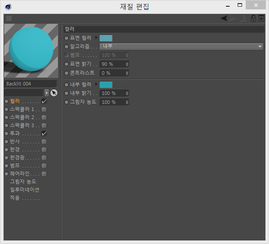Enable the 스펙큘러 2 channel checkbox
Viewport: 269px width, 244px height.
(x=44, y=117)
